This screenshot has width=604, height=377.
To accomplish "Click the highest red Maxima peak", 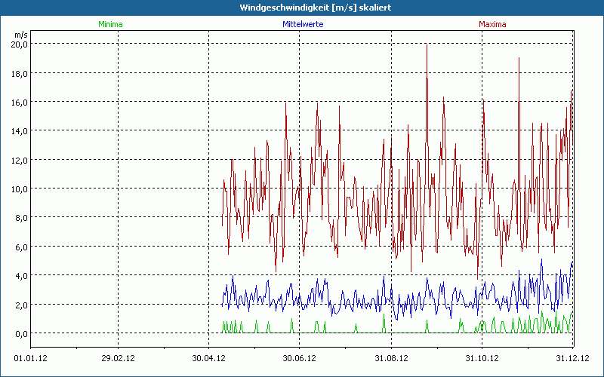I will click(x=427, y=45).
